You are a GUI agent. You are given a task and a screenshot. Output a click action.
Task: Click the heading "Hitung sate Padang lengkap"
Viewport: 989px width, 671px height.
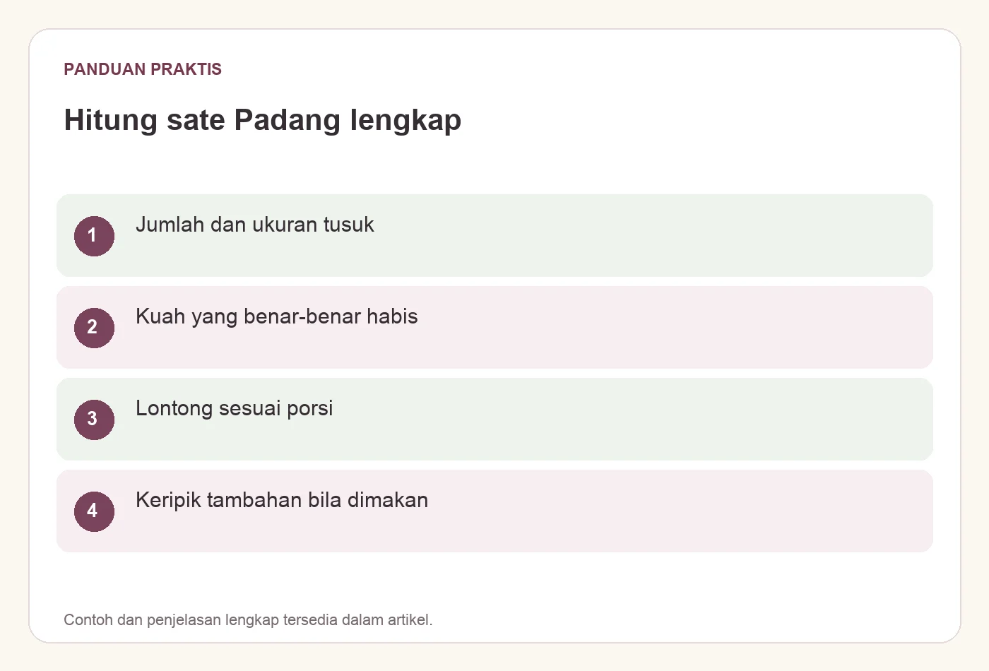pyautogui.click(x=263, y=120)
